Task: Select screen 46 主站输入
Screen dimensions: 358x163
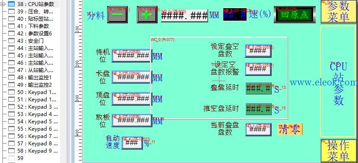Action: click(x=35, y=63)
